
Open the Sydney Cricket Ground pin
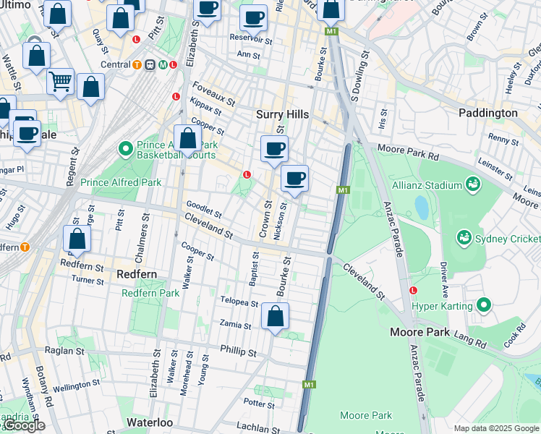tap(464, 238)
